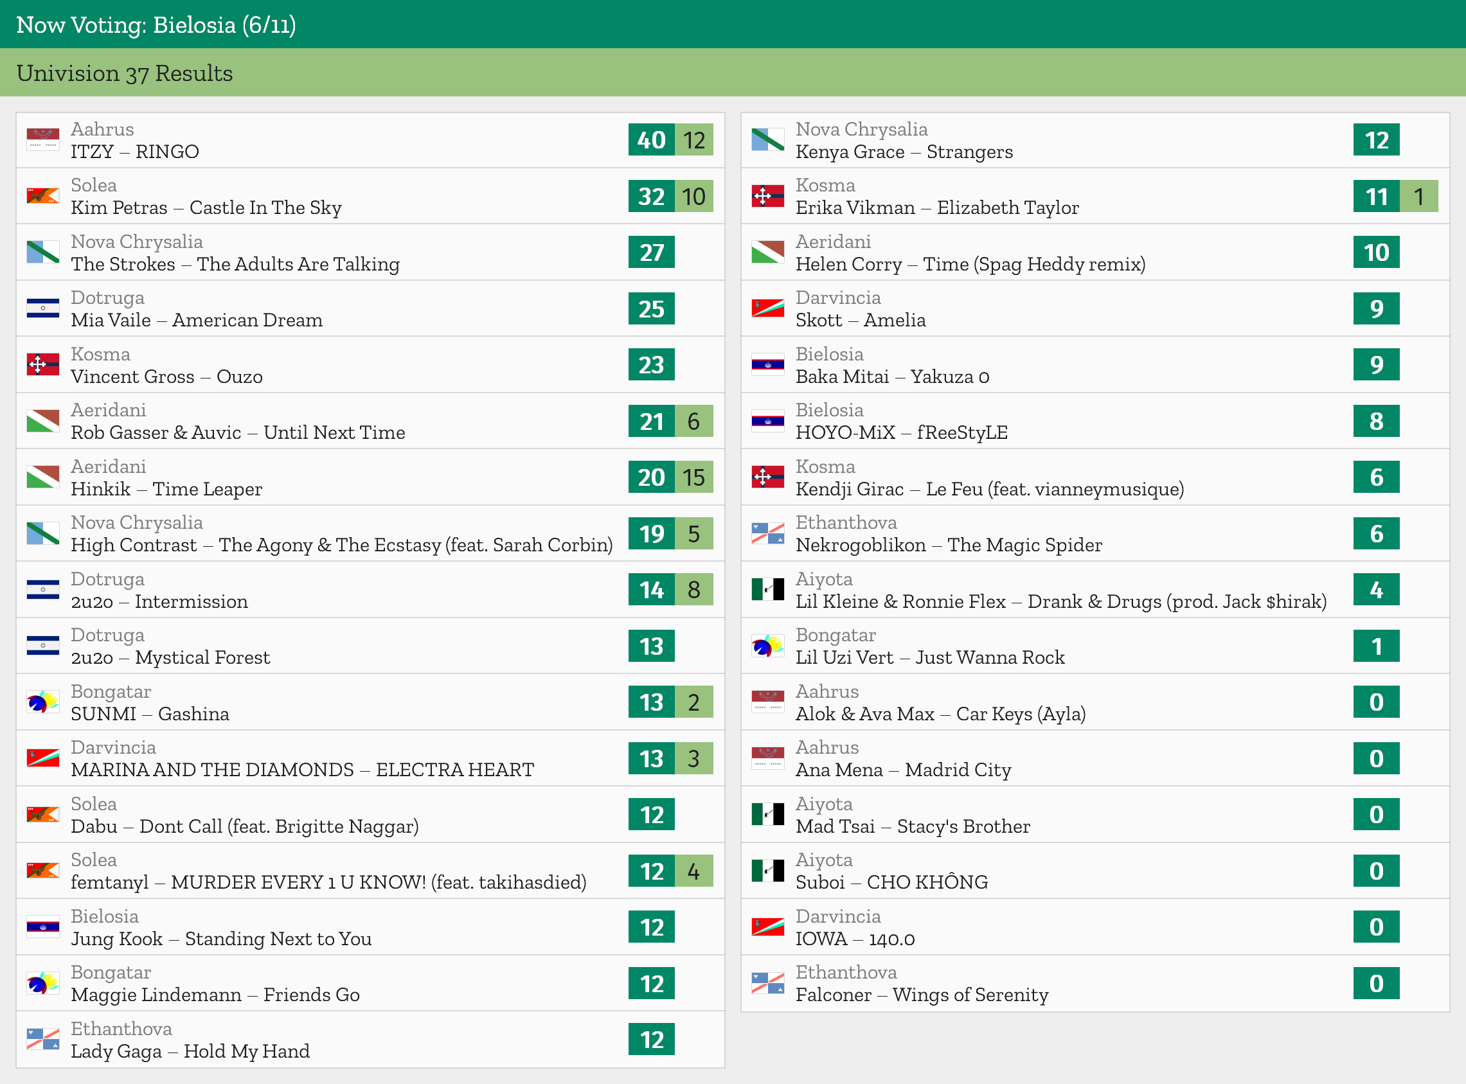Click the Kosma flag beside Vincent Gross – Ouzo
Viewport: 1466px width, 1084px height.
coord(42,364)
